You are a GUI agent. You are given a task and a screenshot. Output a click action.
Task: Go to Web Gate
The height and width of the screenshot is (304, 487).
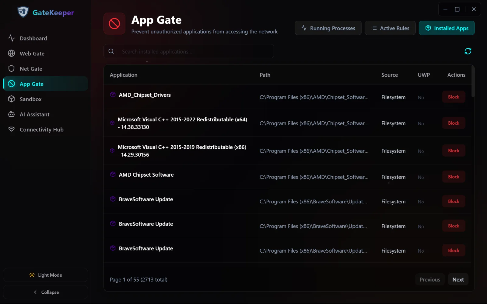click(x=46, y=54)
